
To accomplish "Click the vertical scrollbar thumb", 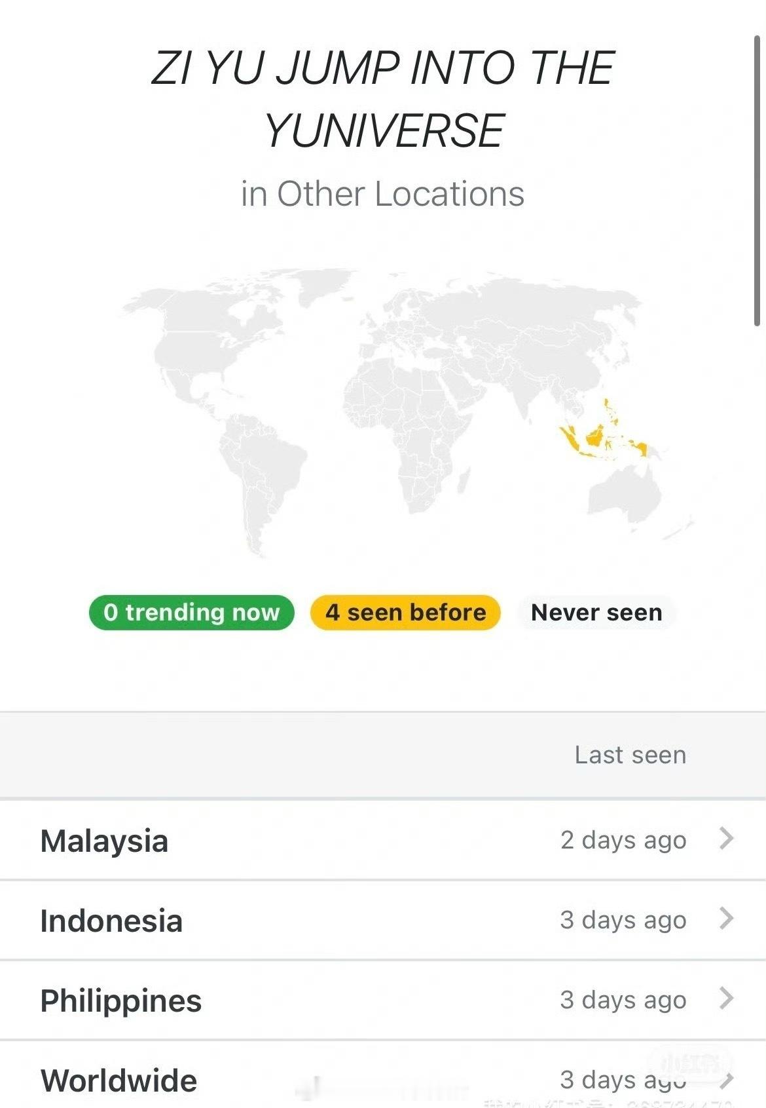I will tap(757, 180).
